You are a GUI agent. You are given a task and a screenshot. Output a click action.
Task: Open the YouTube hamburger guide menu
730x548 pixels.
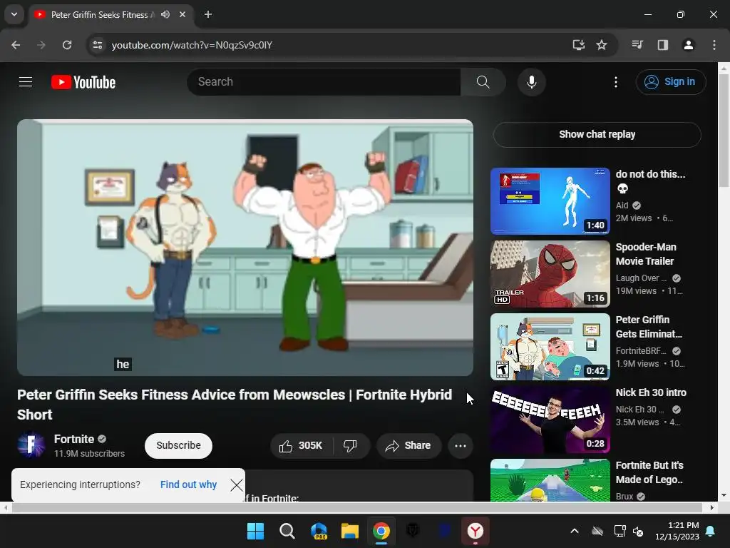pos(26,82)
